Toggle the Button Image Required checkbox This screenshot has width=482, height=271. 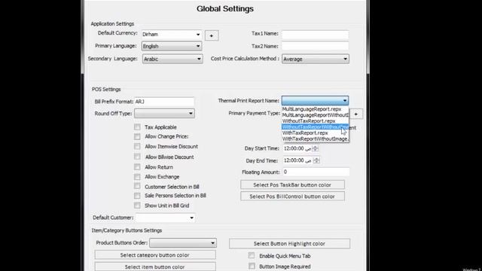point(252,266)
